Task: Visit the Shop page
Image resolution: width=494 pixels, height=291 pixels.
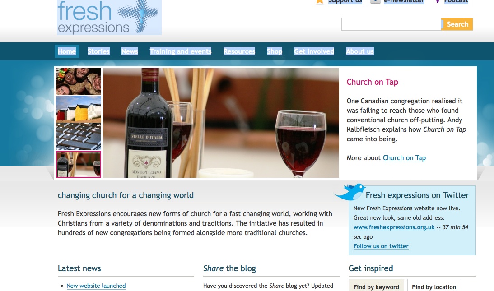Action: [x=275, y=51]
